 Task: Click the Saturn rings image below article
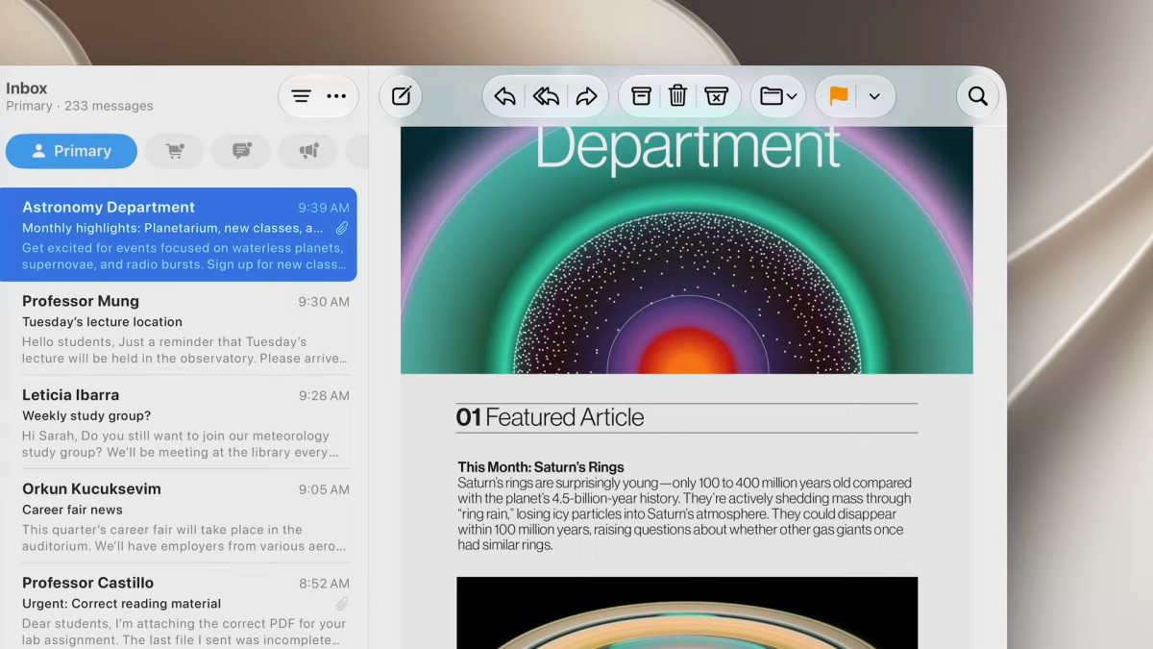[x=687, y=612]
